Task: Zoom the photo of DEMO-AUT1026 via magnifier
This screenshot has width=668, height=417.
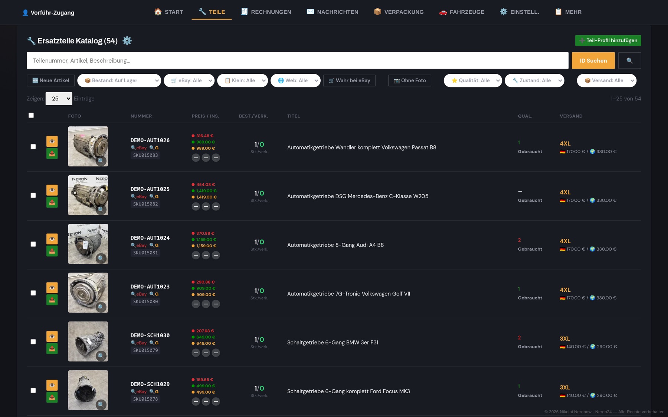Action: (101, 160)
